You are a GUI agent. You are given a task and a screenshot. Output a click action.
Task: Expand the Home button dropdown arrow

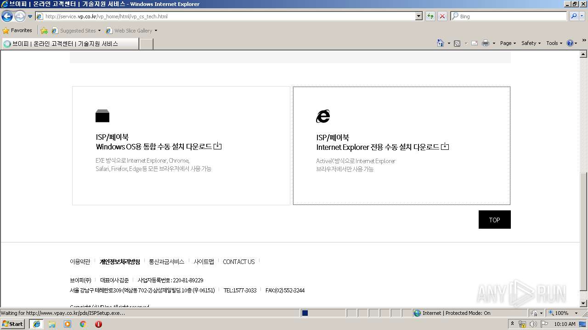(449, 43)
